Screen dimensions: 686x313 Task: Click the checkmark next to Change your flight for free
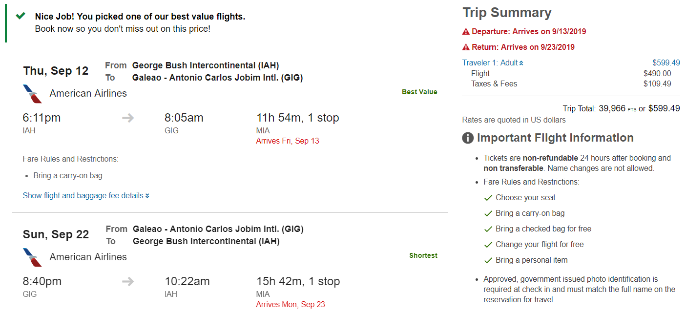coord(487,245)
